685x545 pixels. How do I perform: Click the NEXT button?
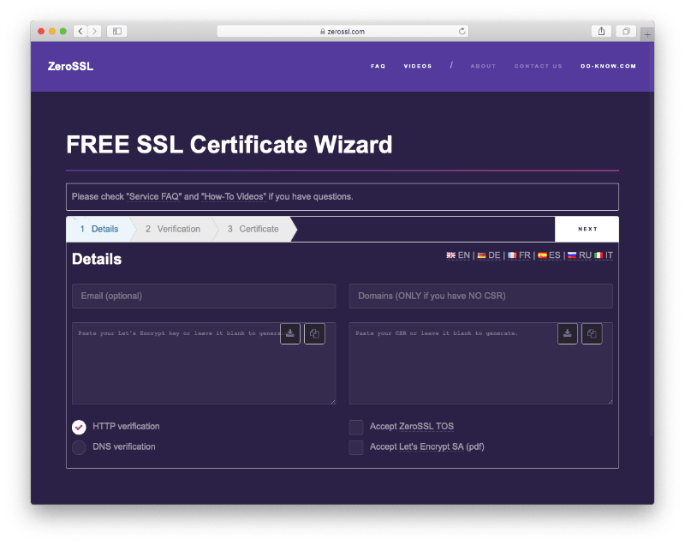coord(587,229)
